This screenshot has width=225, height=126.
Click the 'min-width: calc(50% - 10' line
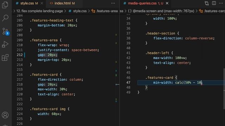point(178,83)
